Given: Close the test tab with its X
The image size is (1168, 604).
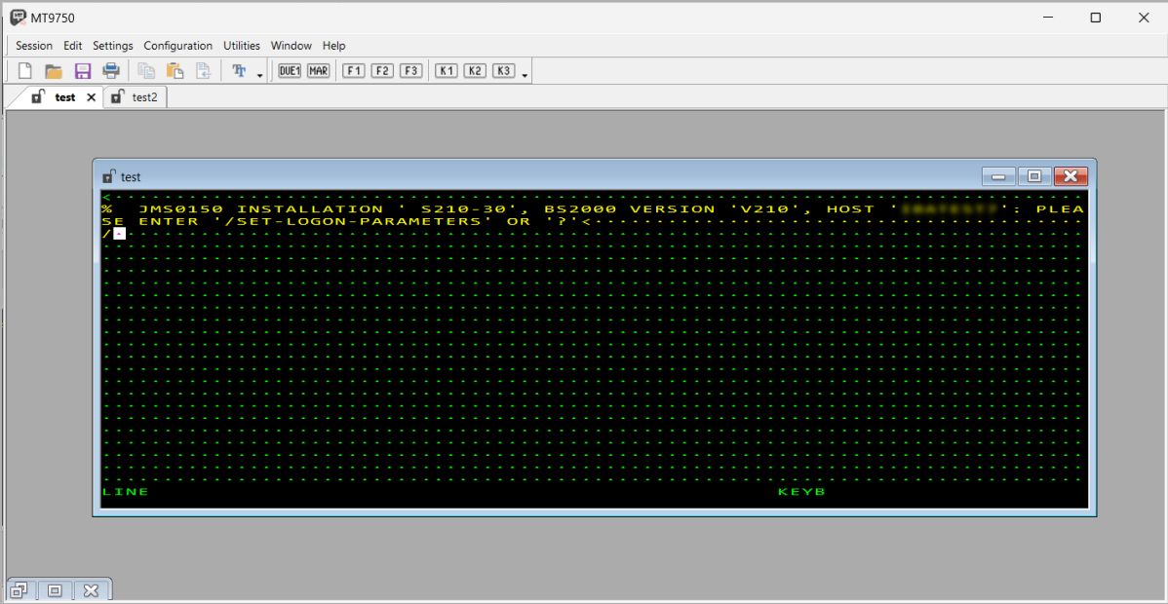Looking at the screenshot, I should [x=91, y=97].
